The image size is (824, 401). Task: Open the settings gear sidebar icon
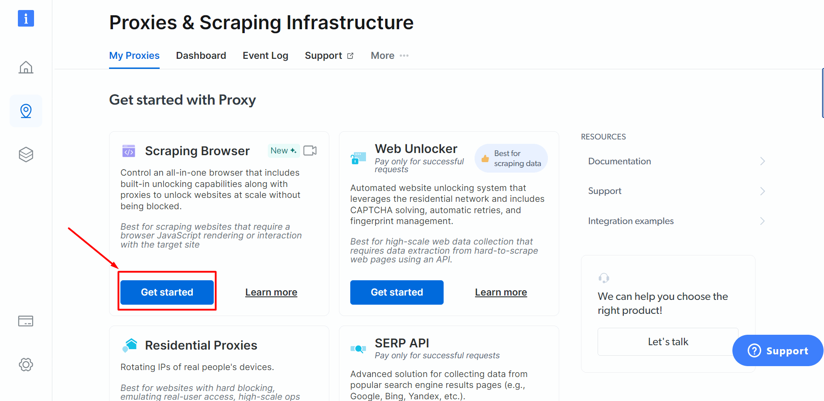(26, 364)
